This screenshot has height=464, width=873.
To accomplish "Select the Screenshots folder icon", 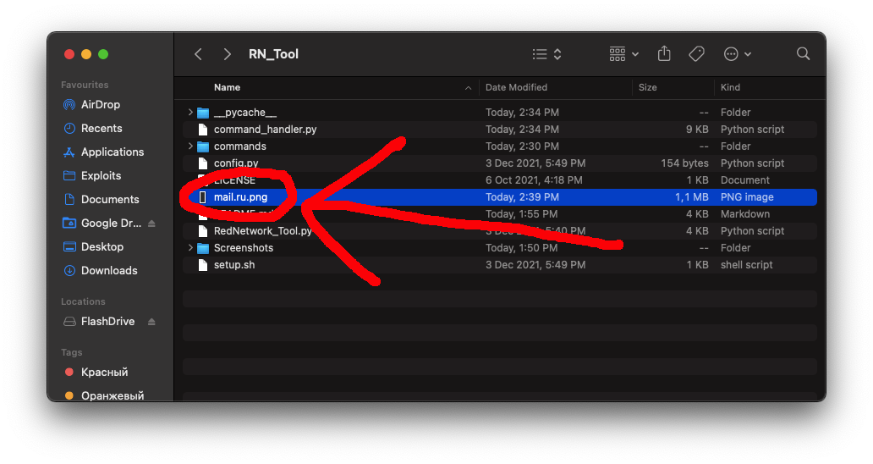I will [203, 248].
